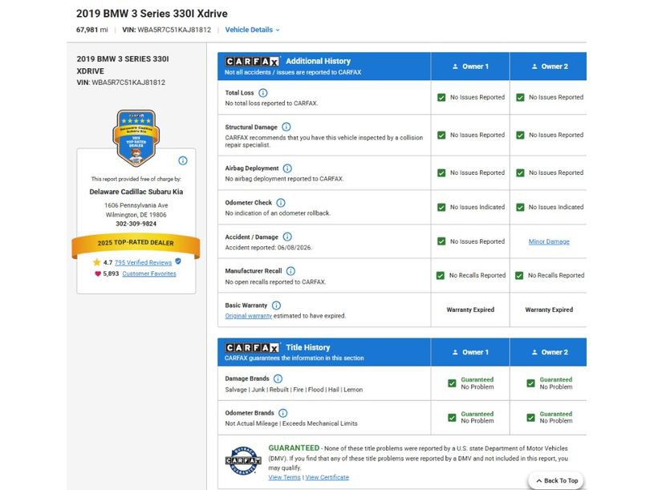Select the Owner 1 column header in Additional History

[470, 67]
